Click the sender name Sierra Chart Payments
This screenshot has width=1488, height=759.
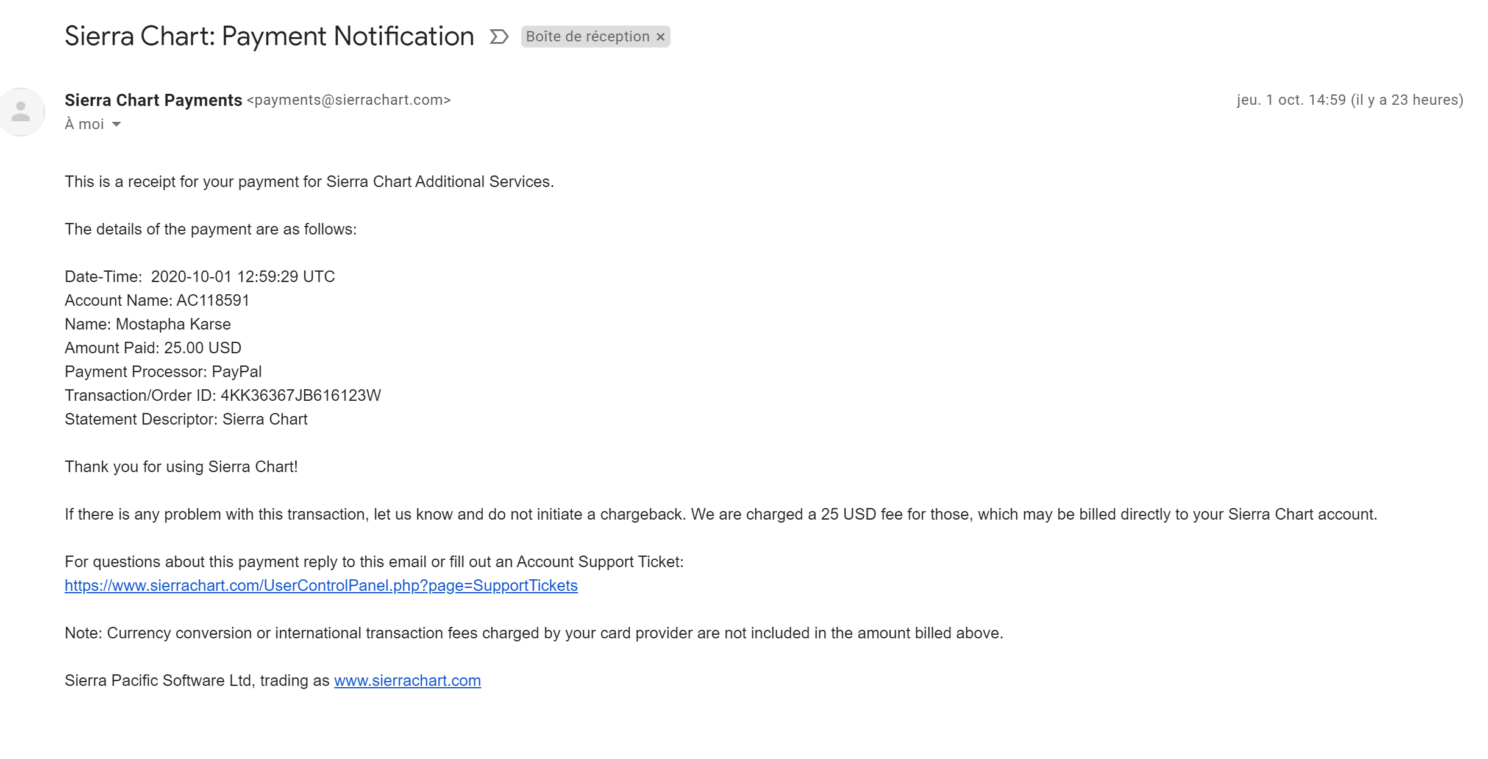153,100
